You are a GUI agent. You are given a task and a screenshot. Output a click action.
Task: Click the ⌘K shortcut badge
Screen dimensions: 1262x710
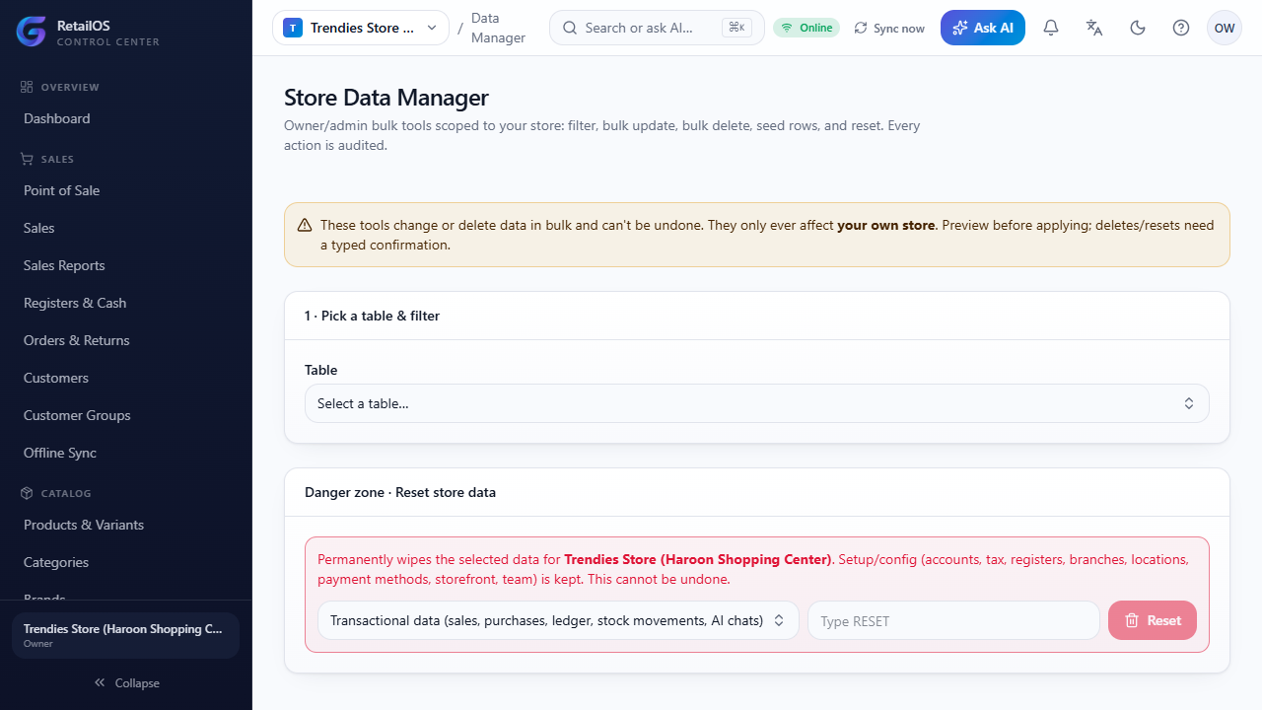click(x=736, y=28)
